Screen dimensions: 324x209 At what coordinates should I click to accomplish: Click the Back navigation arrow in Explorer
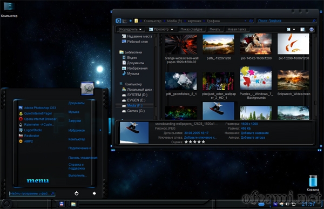point(118,21)
